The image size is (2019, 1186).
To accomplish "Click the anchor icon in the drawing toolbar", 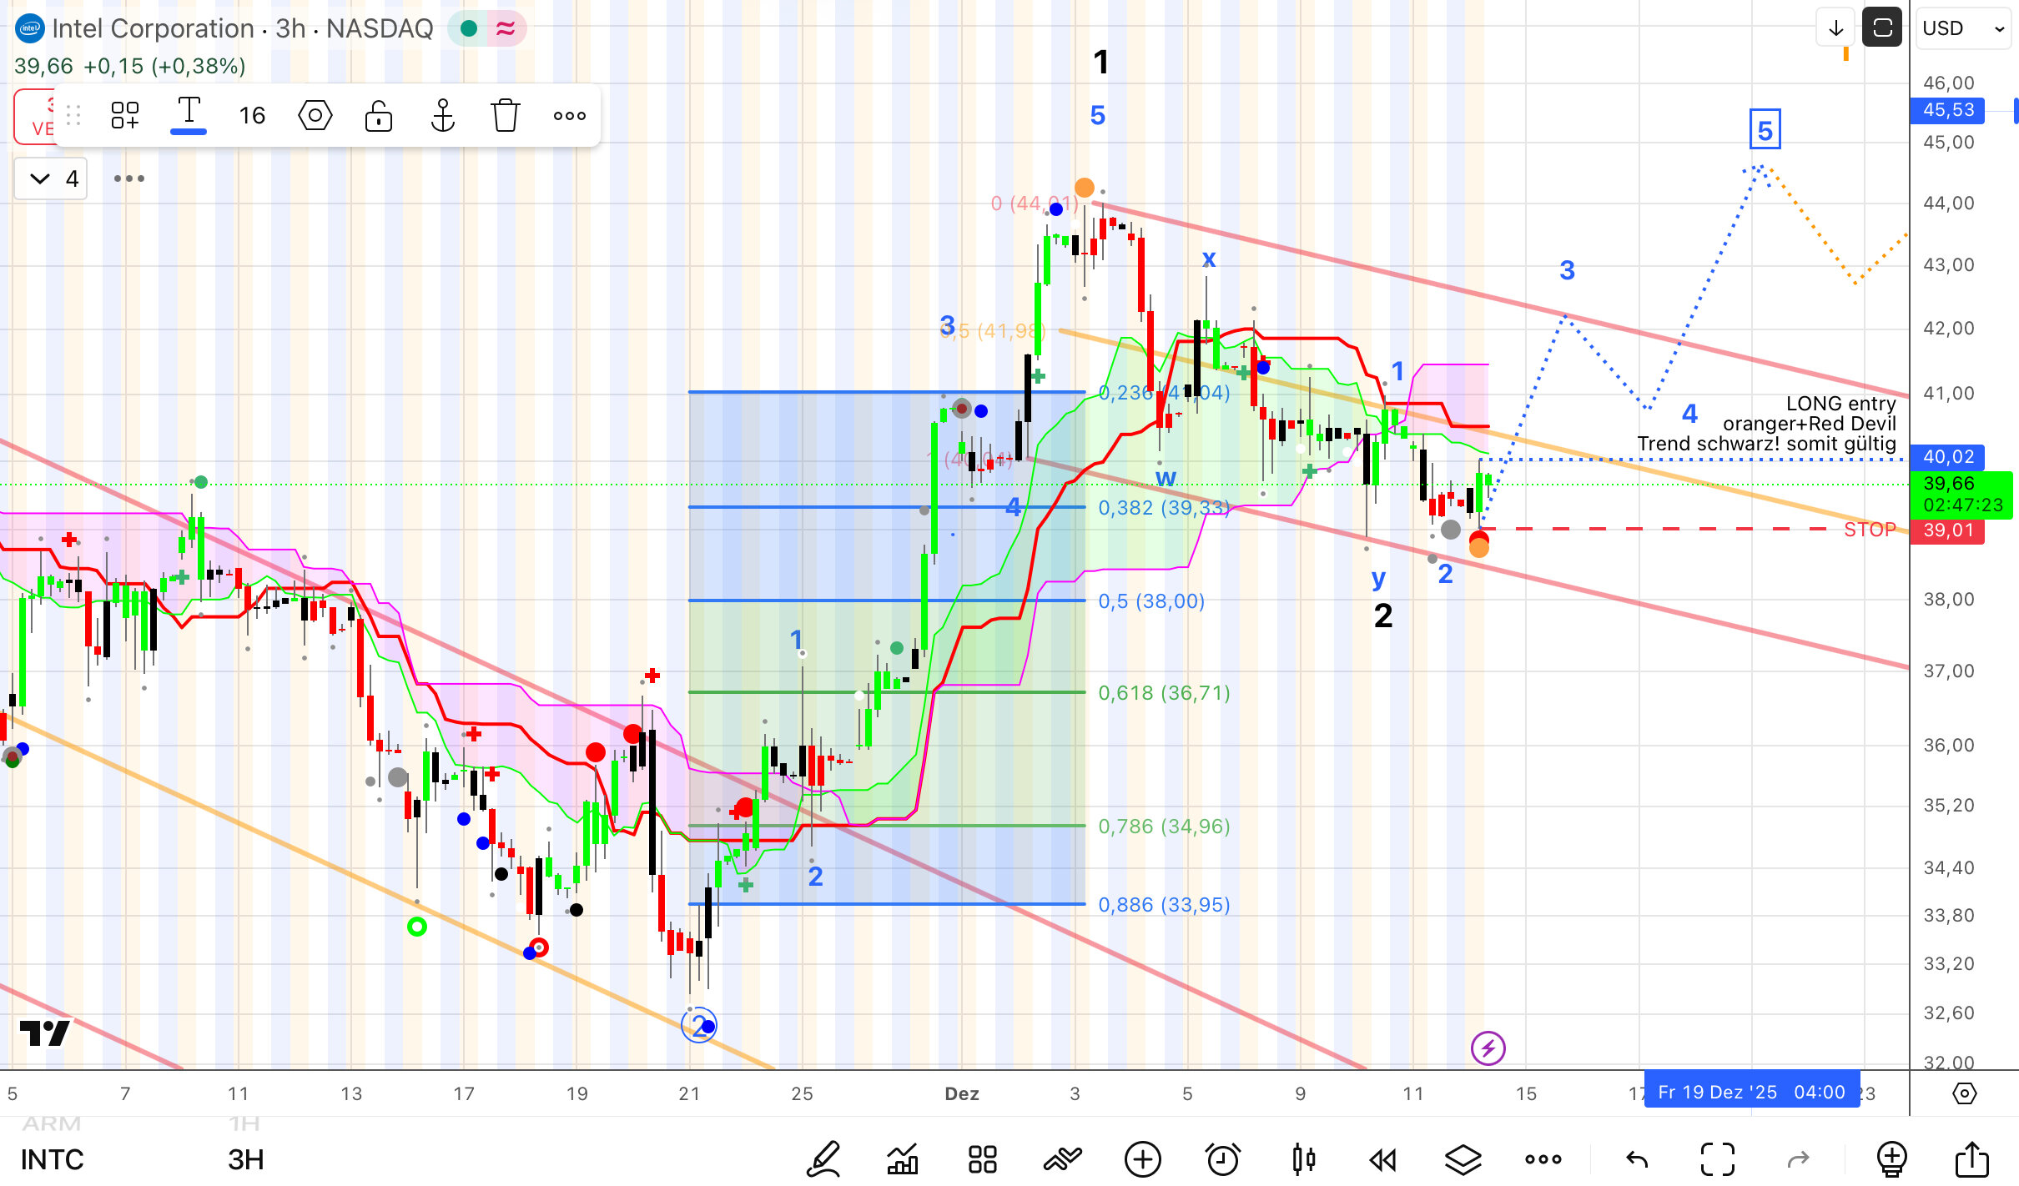I will (x=442, y=115).
